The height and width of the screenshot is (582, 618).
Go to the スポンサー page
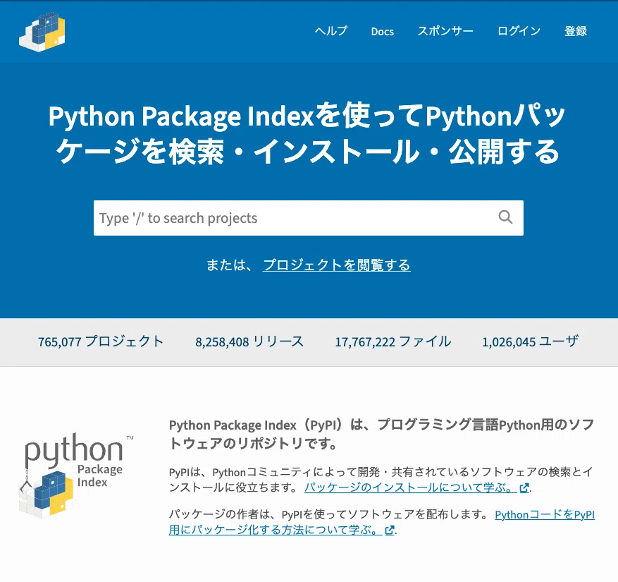point(445,31)
